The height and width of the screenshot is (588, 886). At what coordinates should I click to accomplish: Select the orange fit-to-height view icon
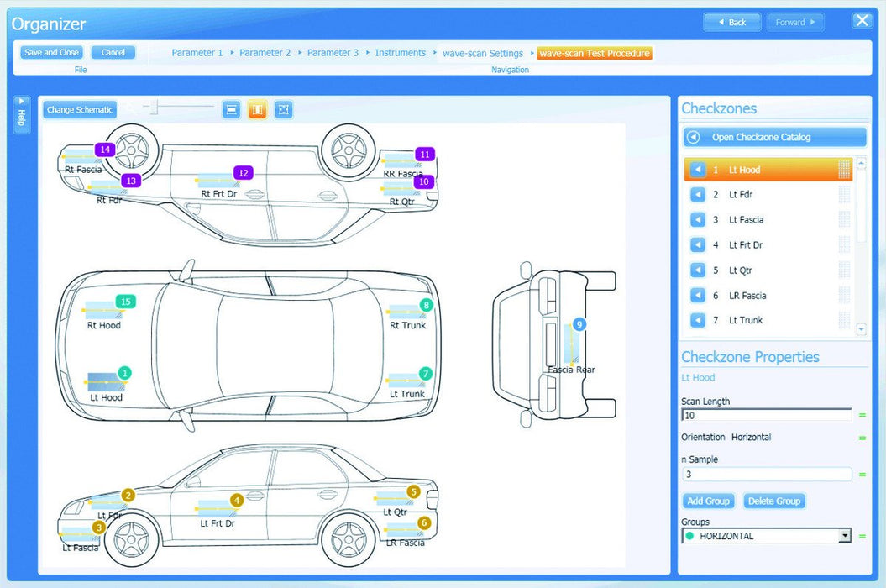point(258,109)
